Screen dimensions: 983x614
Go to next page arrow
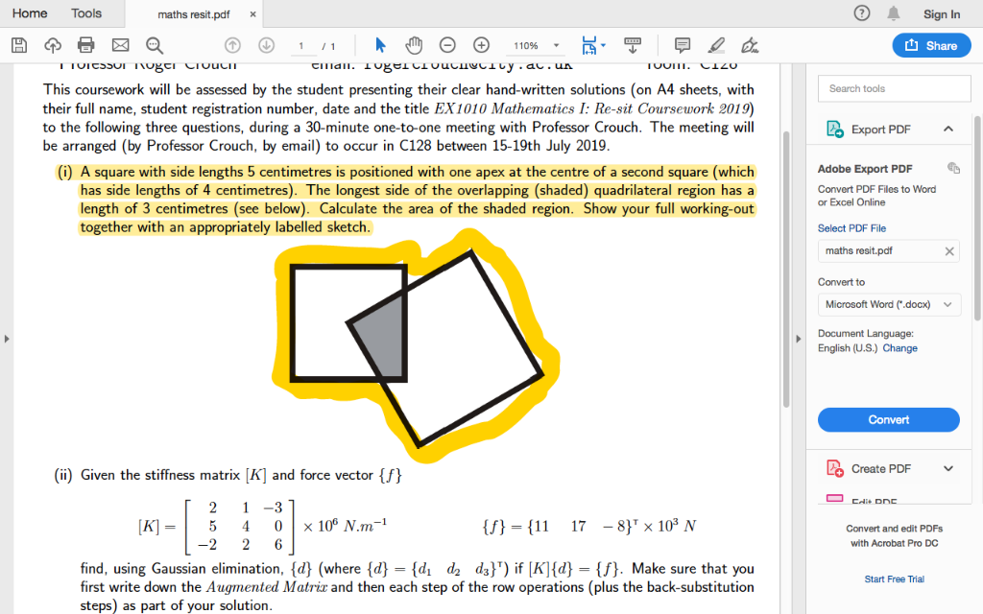pyautogui.click(x=267, y=45)
